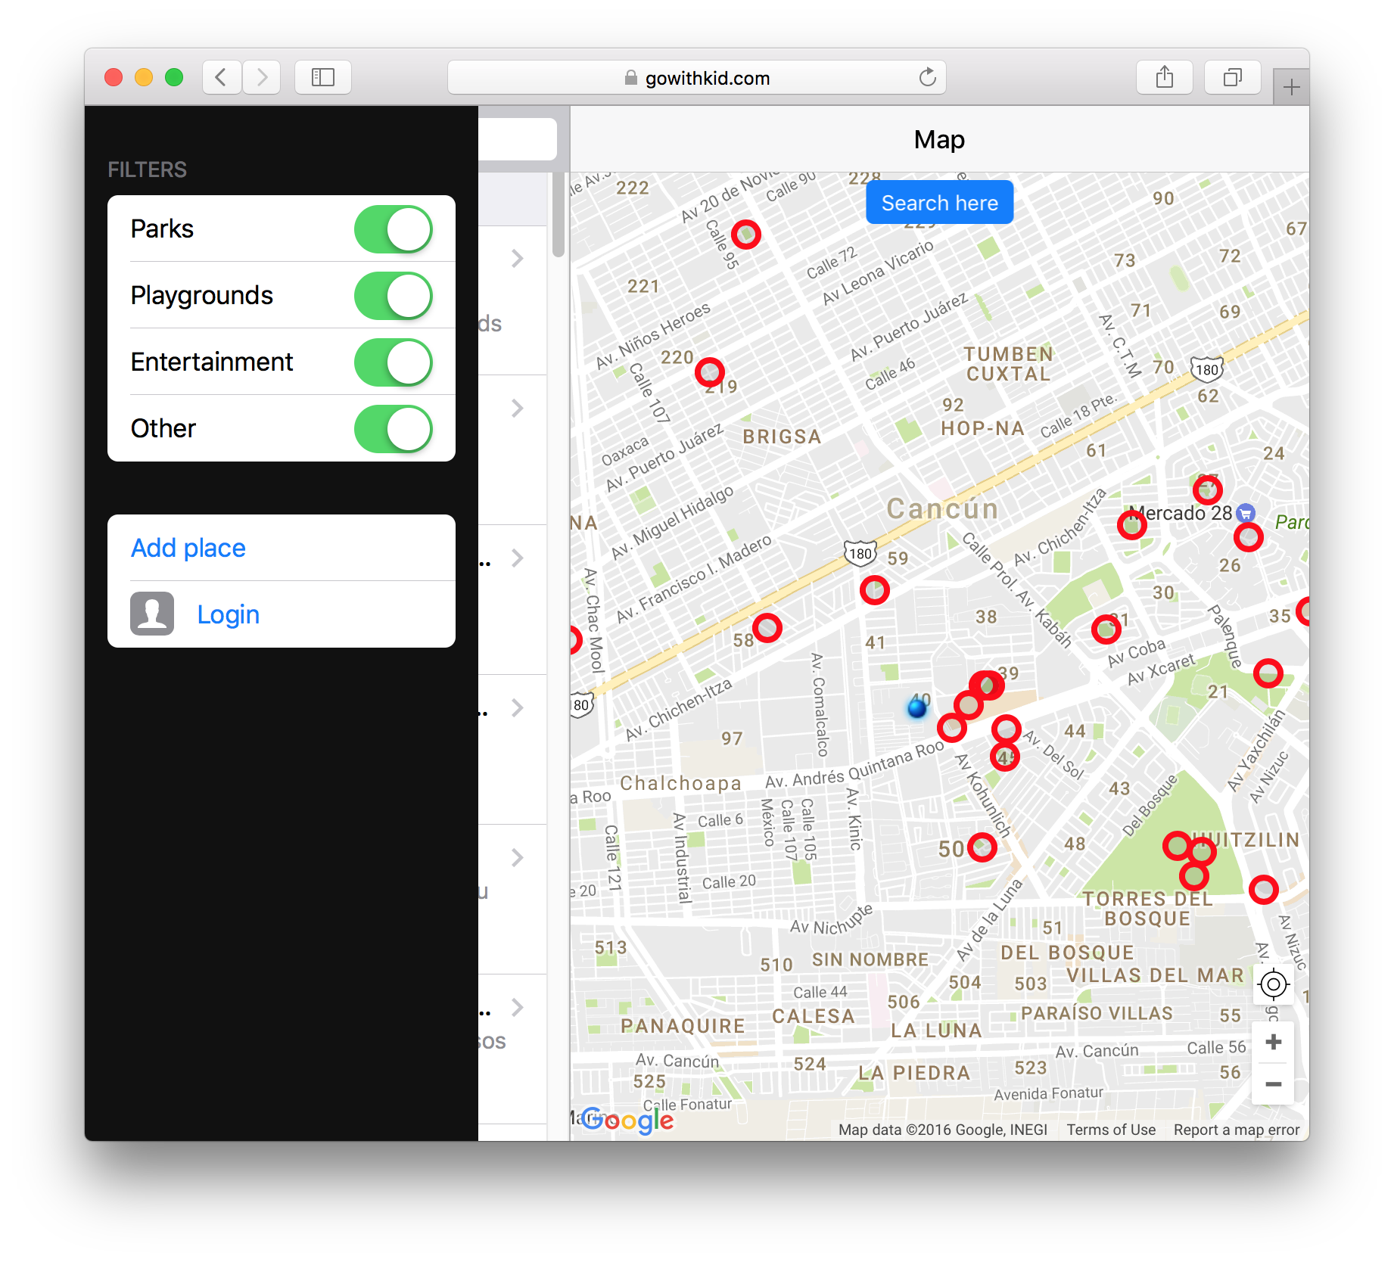Go forward with Safari forward arrow
The image size is (1394, 1262).
(261, 77)
